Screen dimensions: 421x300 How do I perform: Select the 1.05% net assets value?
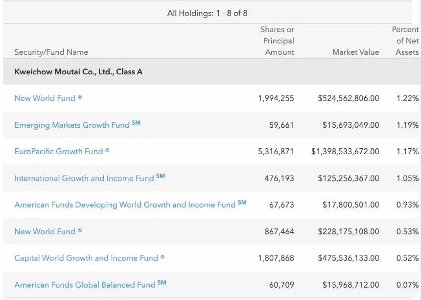[407, 179]
